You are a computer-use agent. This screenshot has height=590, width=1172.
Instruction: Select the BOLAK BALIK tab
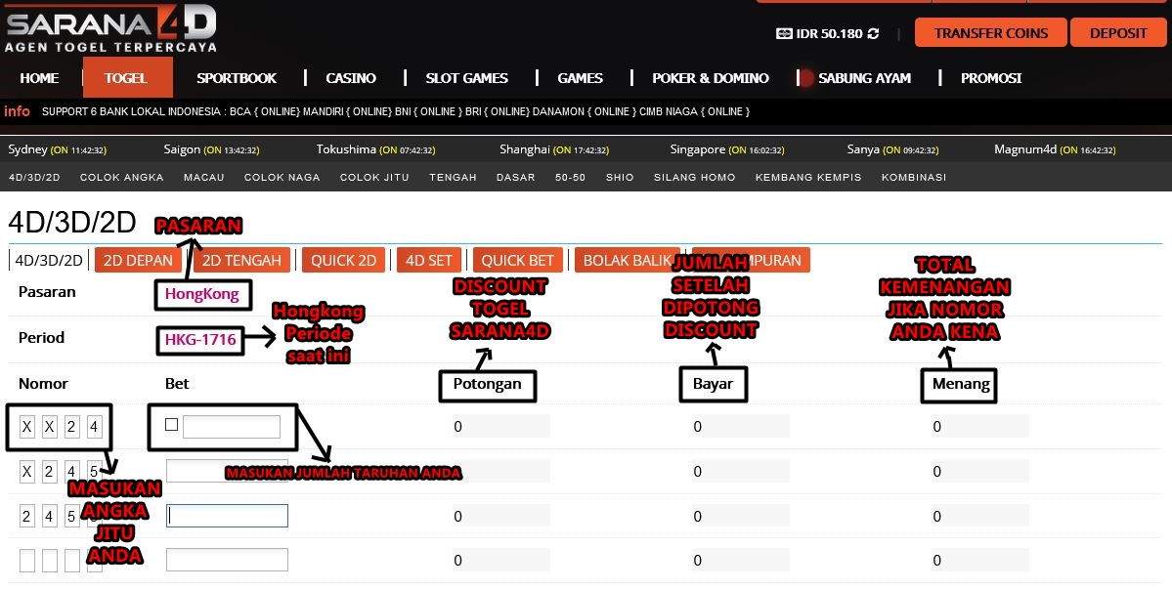coord(629,260)
